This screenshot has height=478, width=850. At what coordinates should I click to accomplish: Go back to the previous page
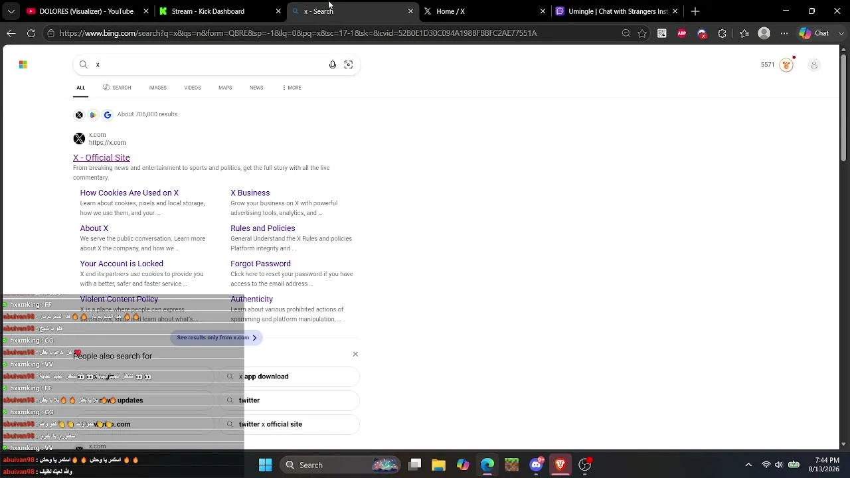11,33
